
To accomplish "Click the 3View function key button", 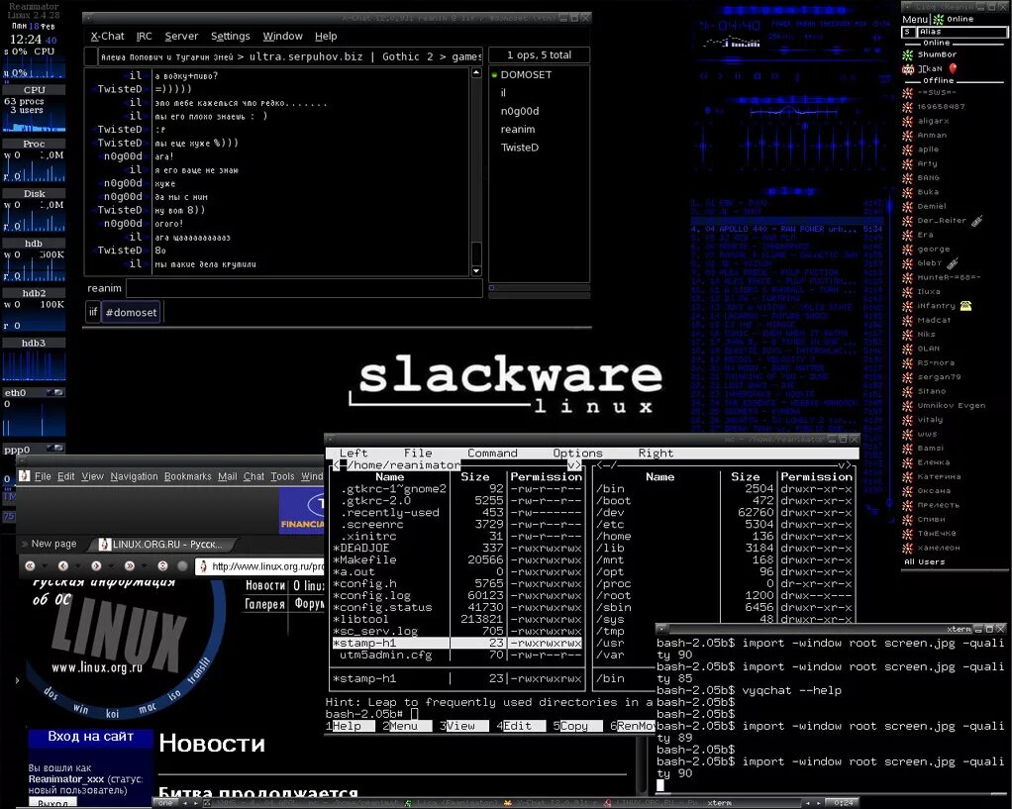I will 463,726.
